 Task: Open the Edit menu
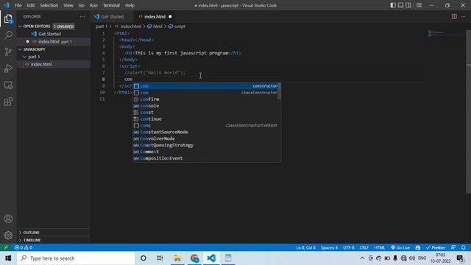pyautogui.click(x=31, y=5)
